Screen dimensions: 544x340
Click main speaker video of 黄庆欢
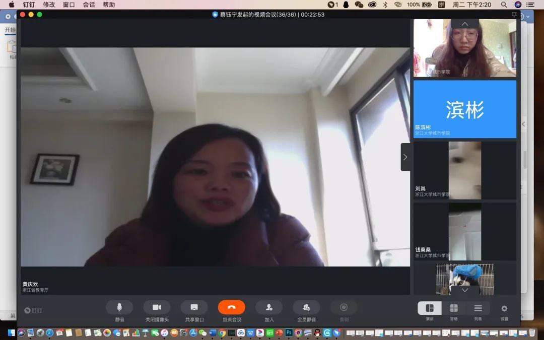[x=215, y=157]
